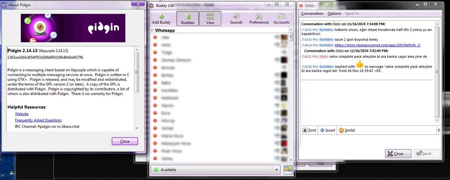The width and height of the screenshot is (450, 180).
Task: Open Sounds from the Buddy List toolbar
Action: (236, 19)
